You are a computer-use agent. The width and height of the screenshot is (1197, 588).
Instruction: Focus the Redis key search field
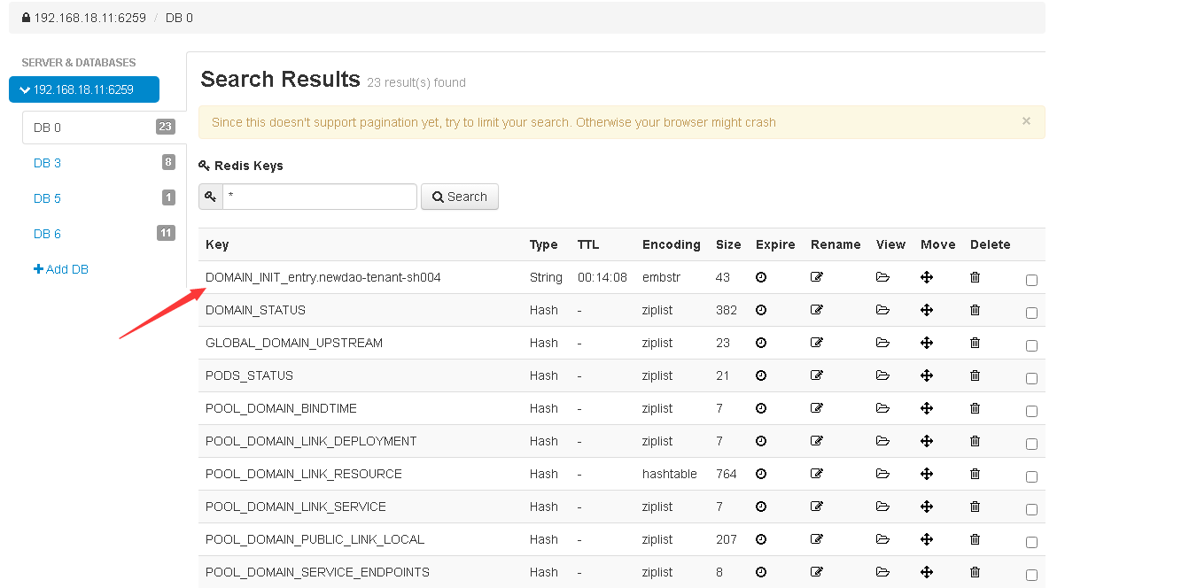click(x=320, y=197)
